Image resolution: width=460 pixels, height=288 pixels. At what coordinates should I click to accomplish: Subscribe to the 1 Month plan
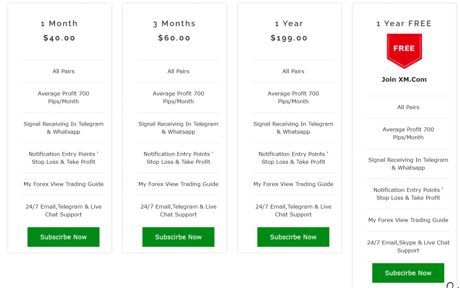pyautogui.click(x=63, y=237)
